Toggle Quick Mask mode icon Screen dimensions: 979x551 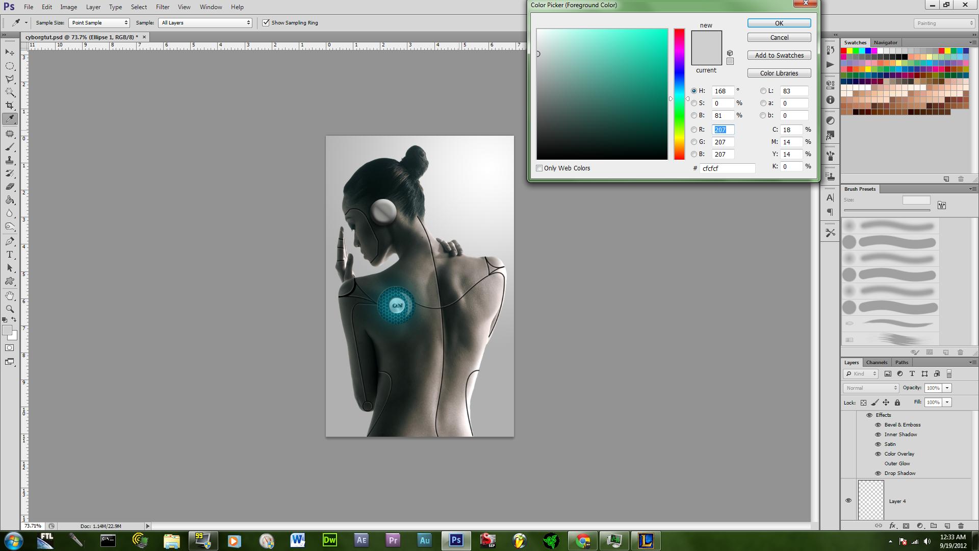click(10, 348)
